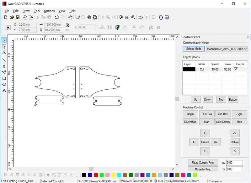Viewport: 251px width, 183px height.
Task: Move layer Up in Layer Options
Action: (195, 100)
